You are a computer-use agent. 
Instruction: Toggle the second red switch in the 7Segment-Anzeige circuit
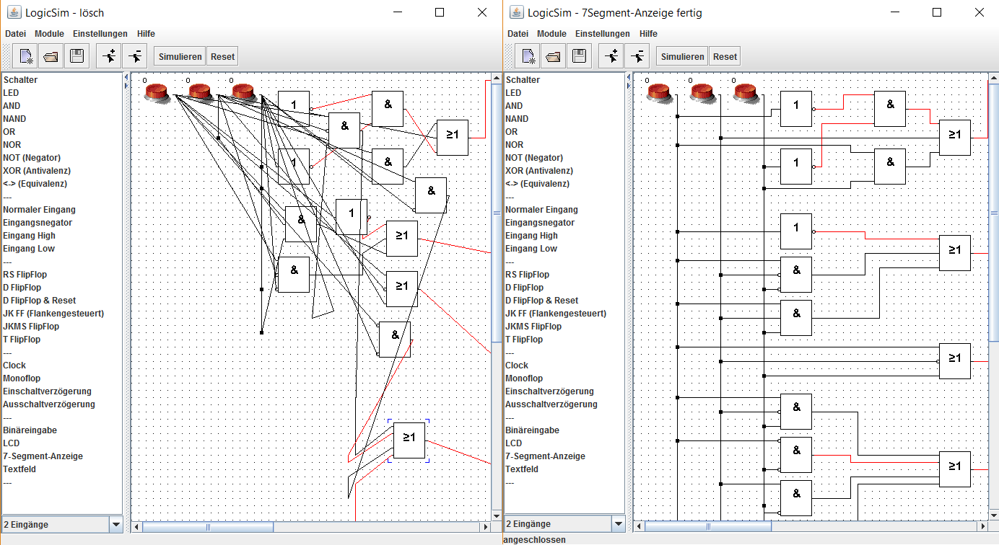(x=702, y=92)
